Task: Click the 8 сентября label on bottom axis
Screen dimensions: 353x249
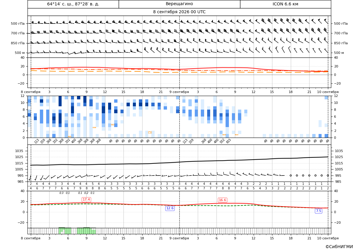Action: point(30,238)
